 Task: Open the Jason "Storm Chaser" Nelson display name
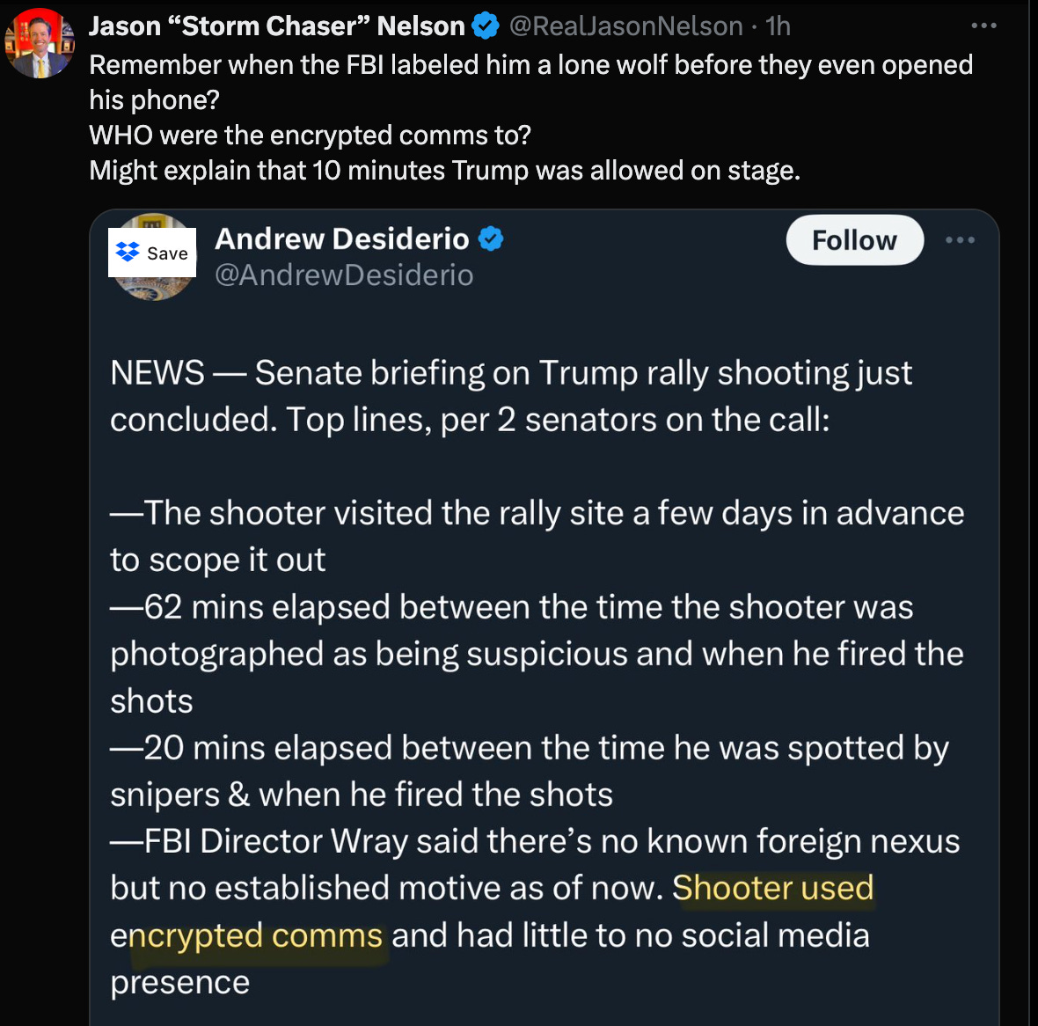pos(276,26)
